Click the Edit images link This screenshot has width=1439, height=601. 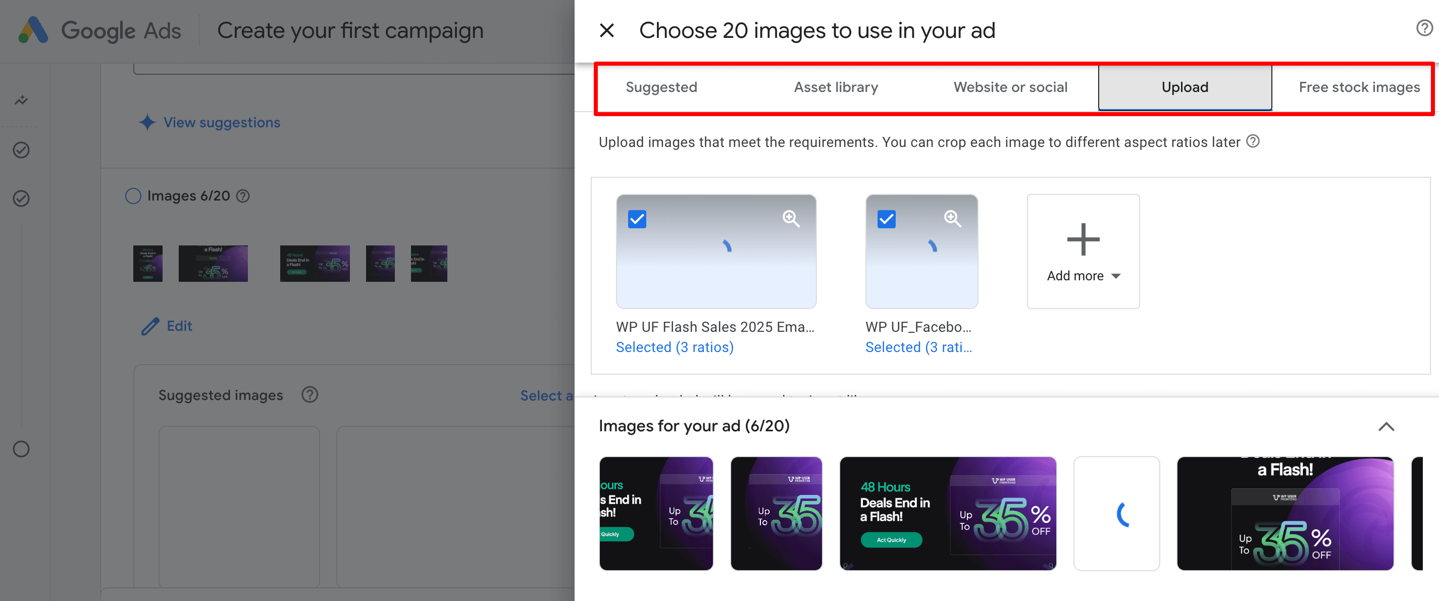[179, 326]
